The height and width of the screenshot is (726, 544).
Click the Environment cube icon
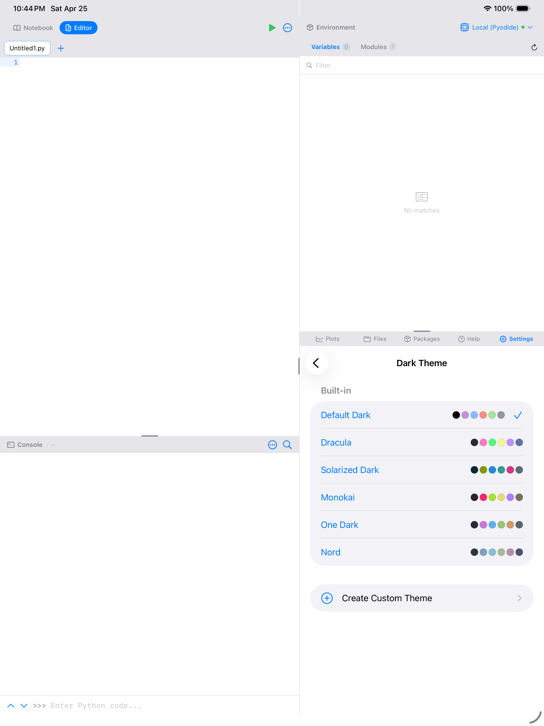point(309,28)
